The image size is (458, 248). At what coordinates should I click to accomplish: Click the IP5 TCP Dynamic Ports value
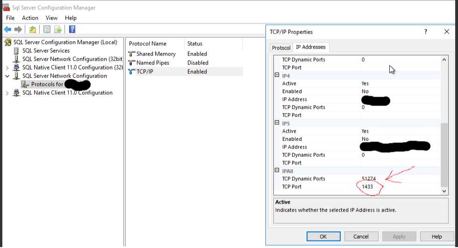coord(363,155)
